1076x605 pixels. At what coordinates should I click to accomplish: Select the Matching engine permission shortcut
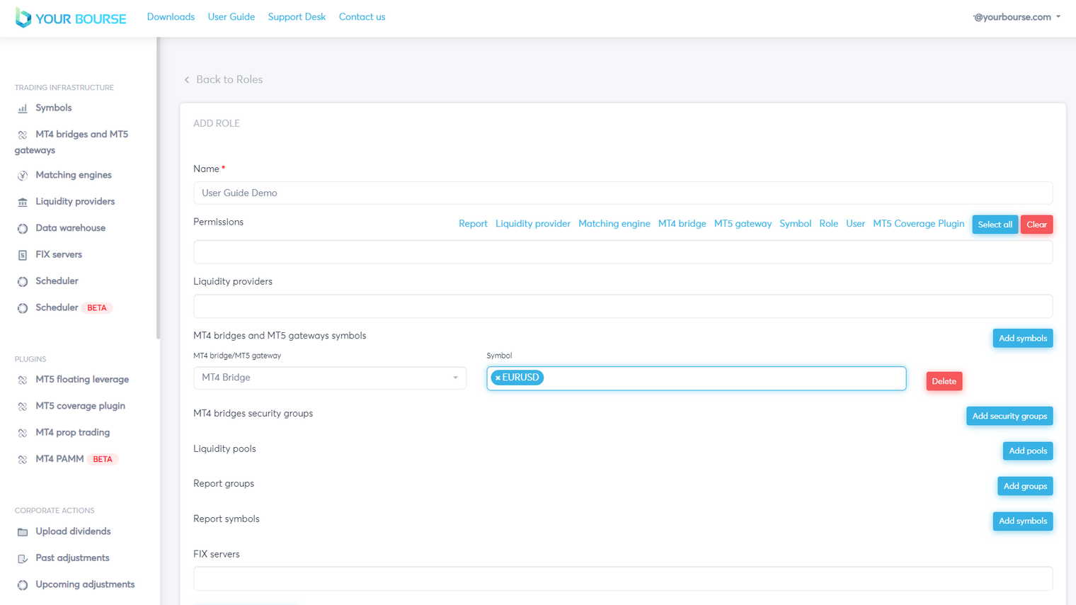click(614, 224)
